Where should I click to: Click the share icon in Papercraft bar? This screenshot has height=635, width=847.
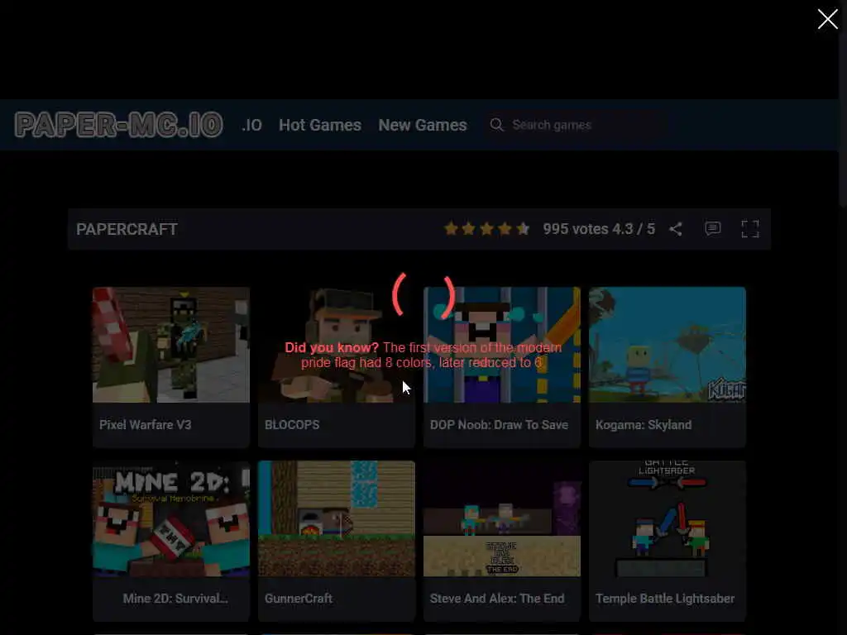(675, 229)
